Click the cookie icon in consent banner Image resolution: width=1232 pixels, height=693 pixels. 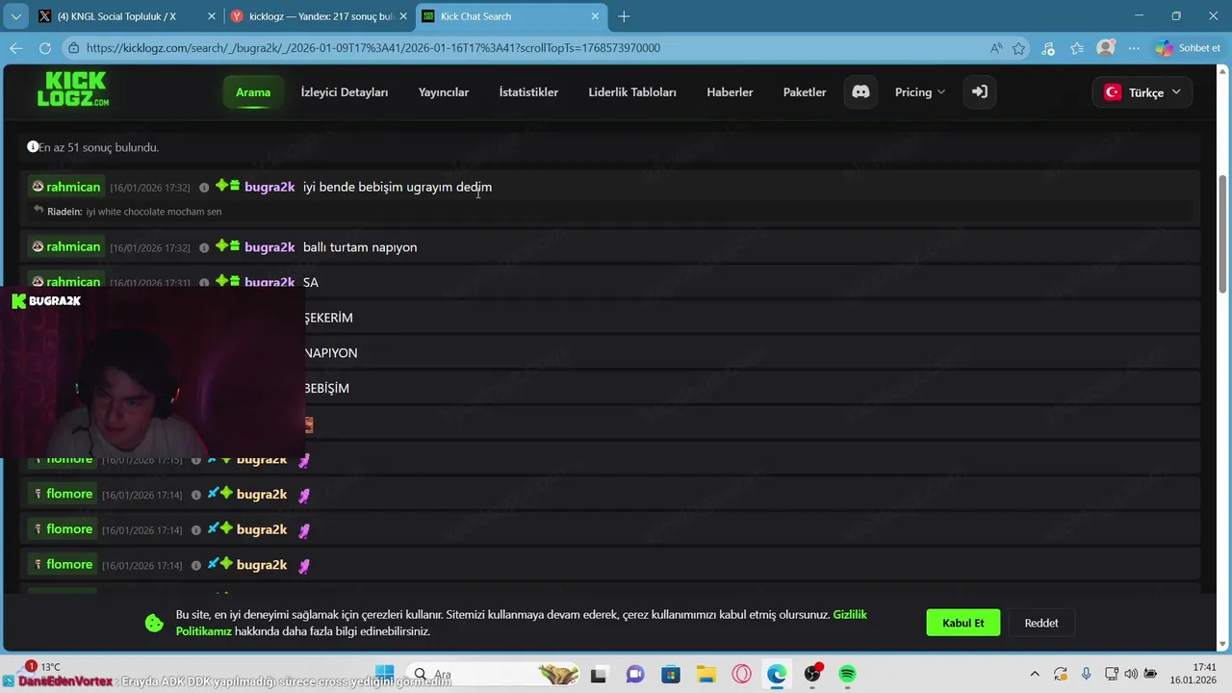pos(154,623)
